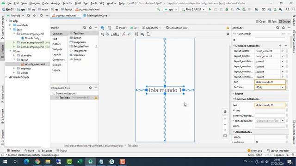Search attributes with magnifier icon
296x166 pixels.
(x=277, y=28)
